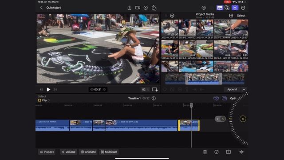Toggle timeline snapping icon
The height and width of the screenshot is (160, 284).
click(x=216, y=98)
